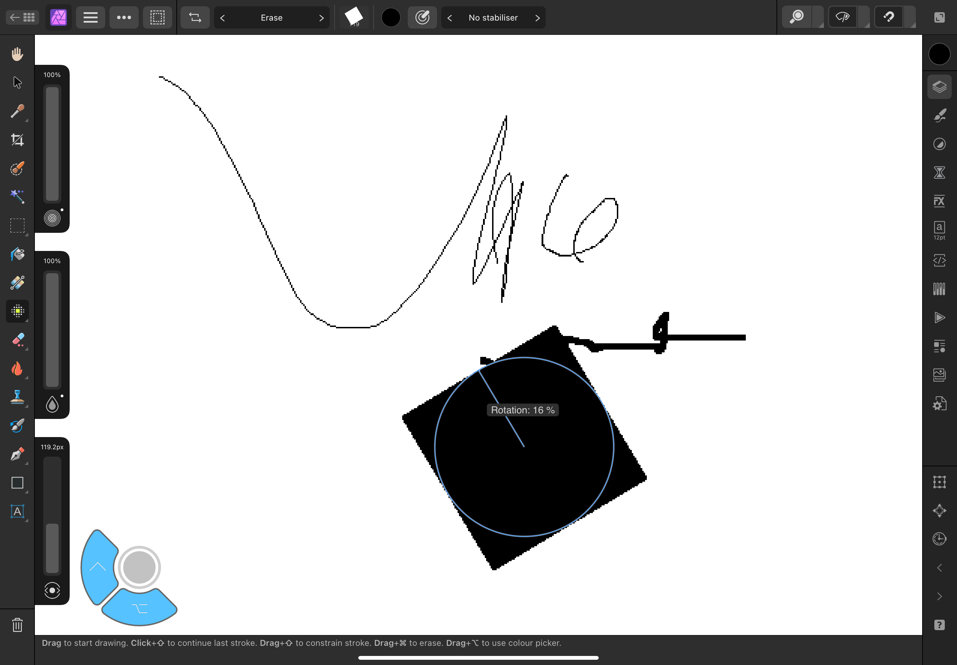
Task: Switch to the Photo persona
Action: click(x=58, y=17)
